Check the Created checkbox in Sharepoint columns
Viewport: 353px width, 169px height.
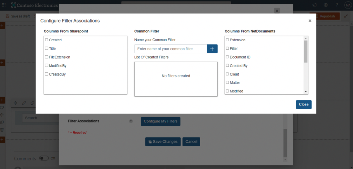click(x=47, y=40)
